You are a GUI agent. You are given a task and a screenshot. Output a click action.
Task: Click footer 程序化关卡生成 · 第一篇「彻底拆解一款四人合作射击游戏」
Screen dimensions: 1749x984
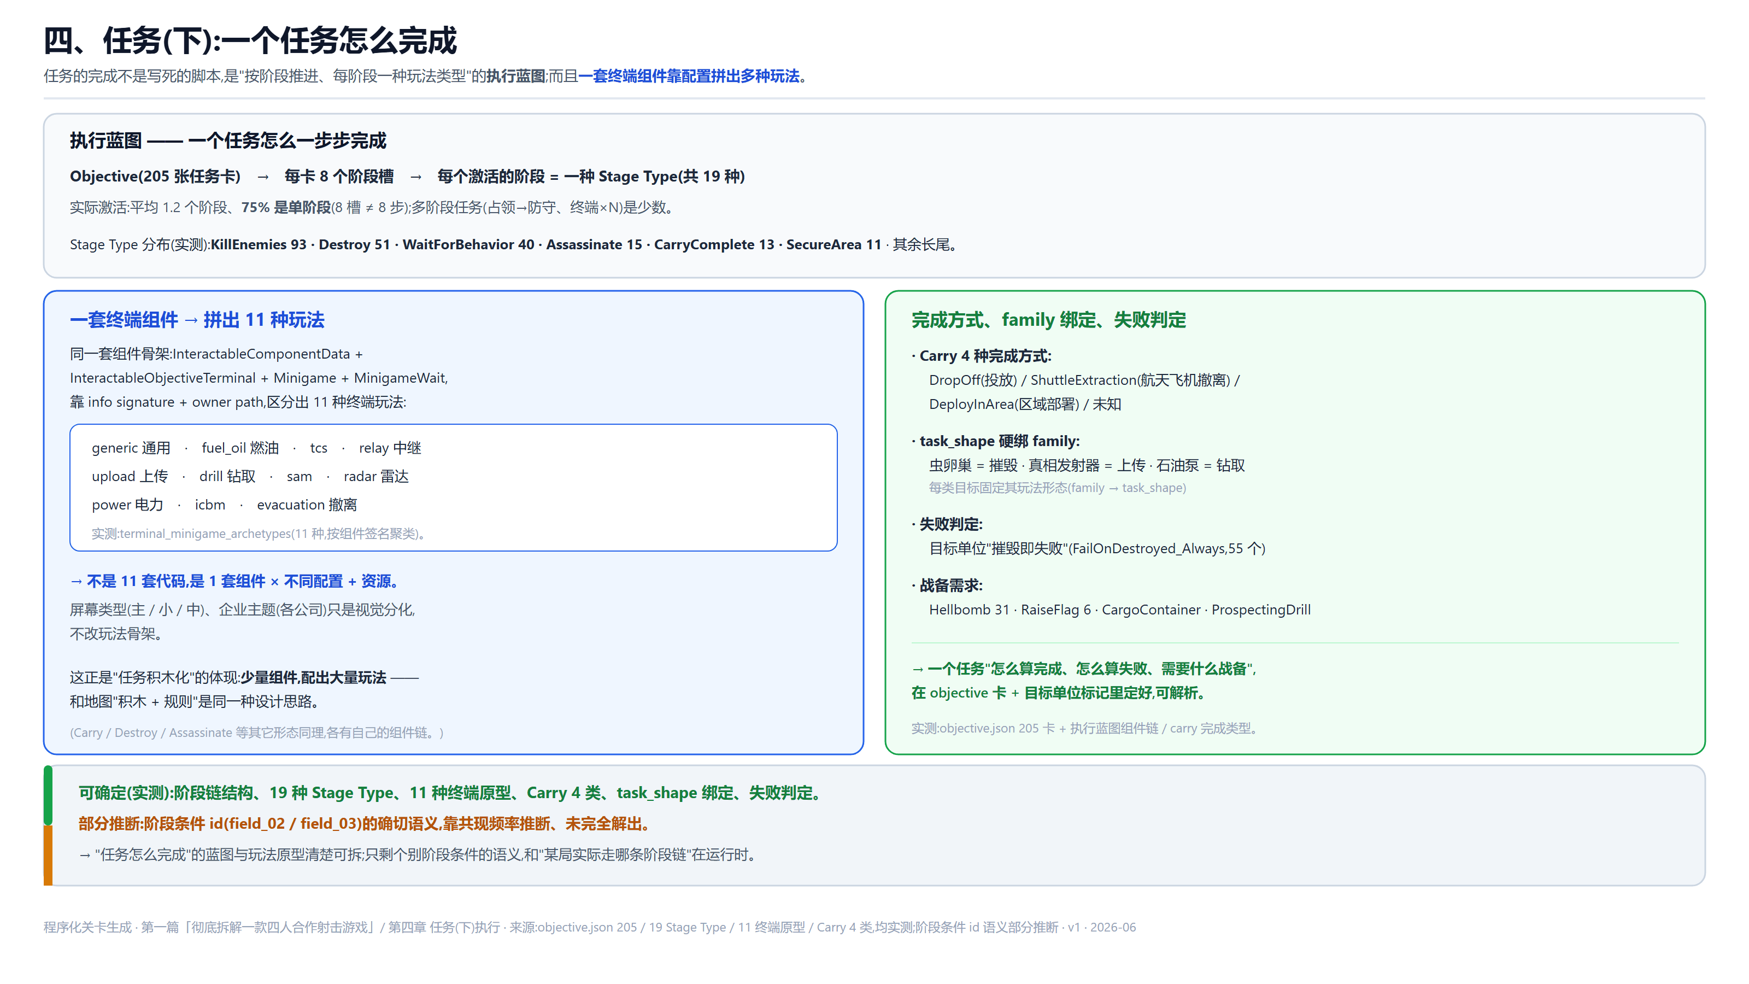coord(589,928)
